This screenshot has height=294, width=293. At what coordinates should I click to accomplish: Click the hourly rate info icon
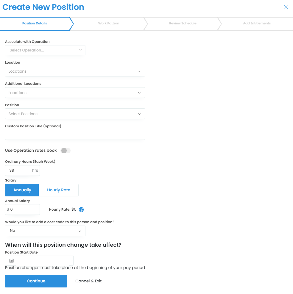coord(81,209)
